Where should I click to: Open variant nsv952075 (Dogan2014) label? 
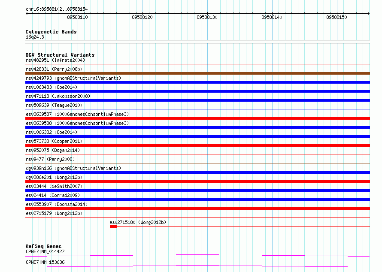point(53,150)
